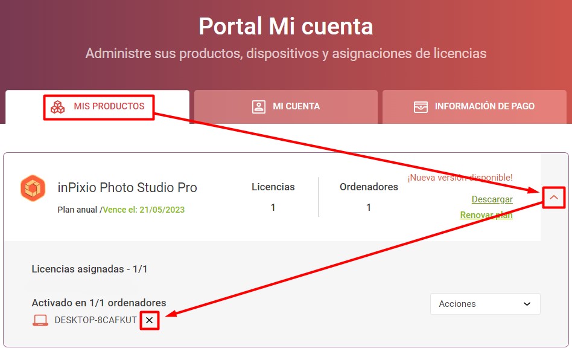Open the Mis Productos tab
The height and width of the screenshot is (351, 572).
click(x=97, y=107)
